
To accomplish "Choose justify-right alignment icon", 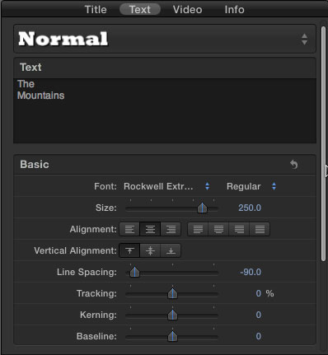I will click(x=239, y=229).
